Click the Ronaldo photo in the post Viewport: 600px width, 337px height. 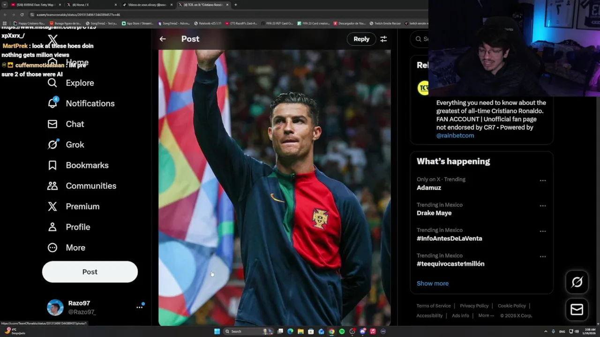click(x=274, y=188)
